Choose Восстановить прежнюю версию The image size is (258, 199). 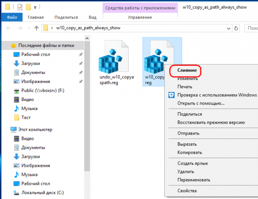[x=211, y=122]
